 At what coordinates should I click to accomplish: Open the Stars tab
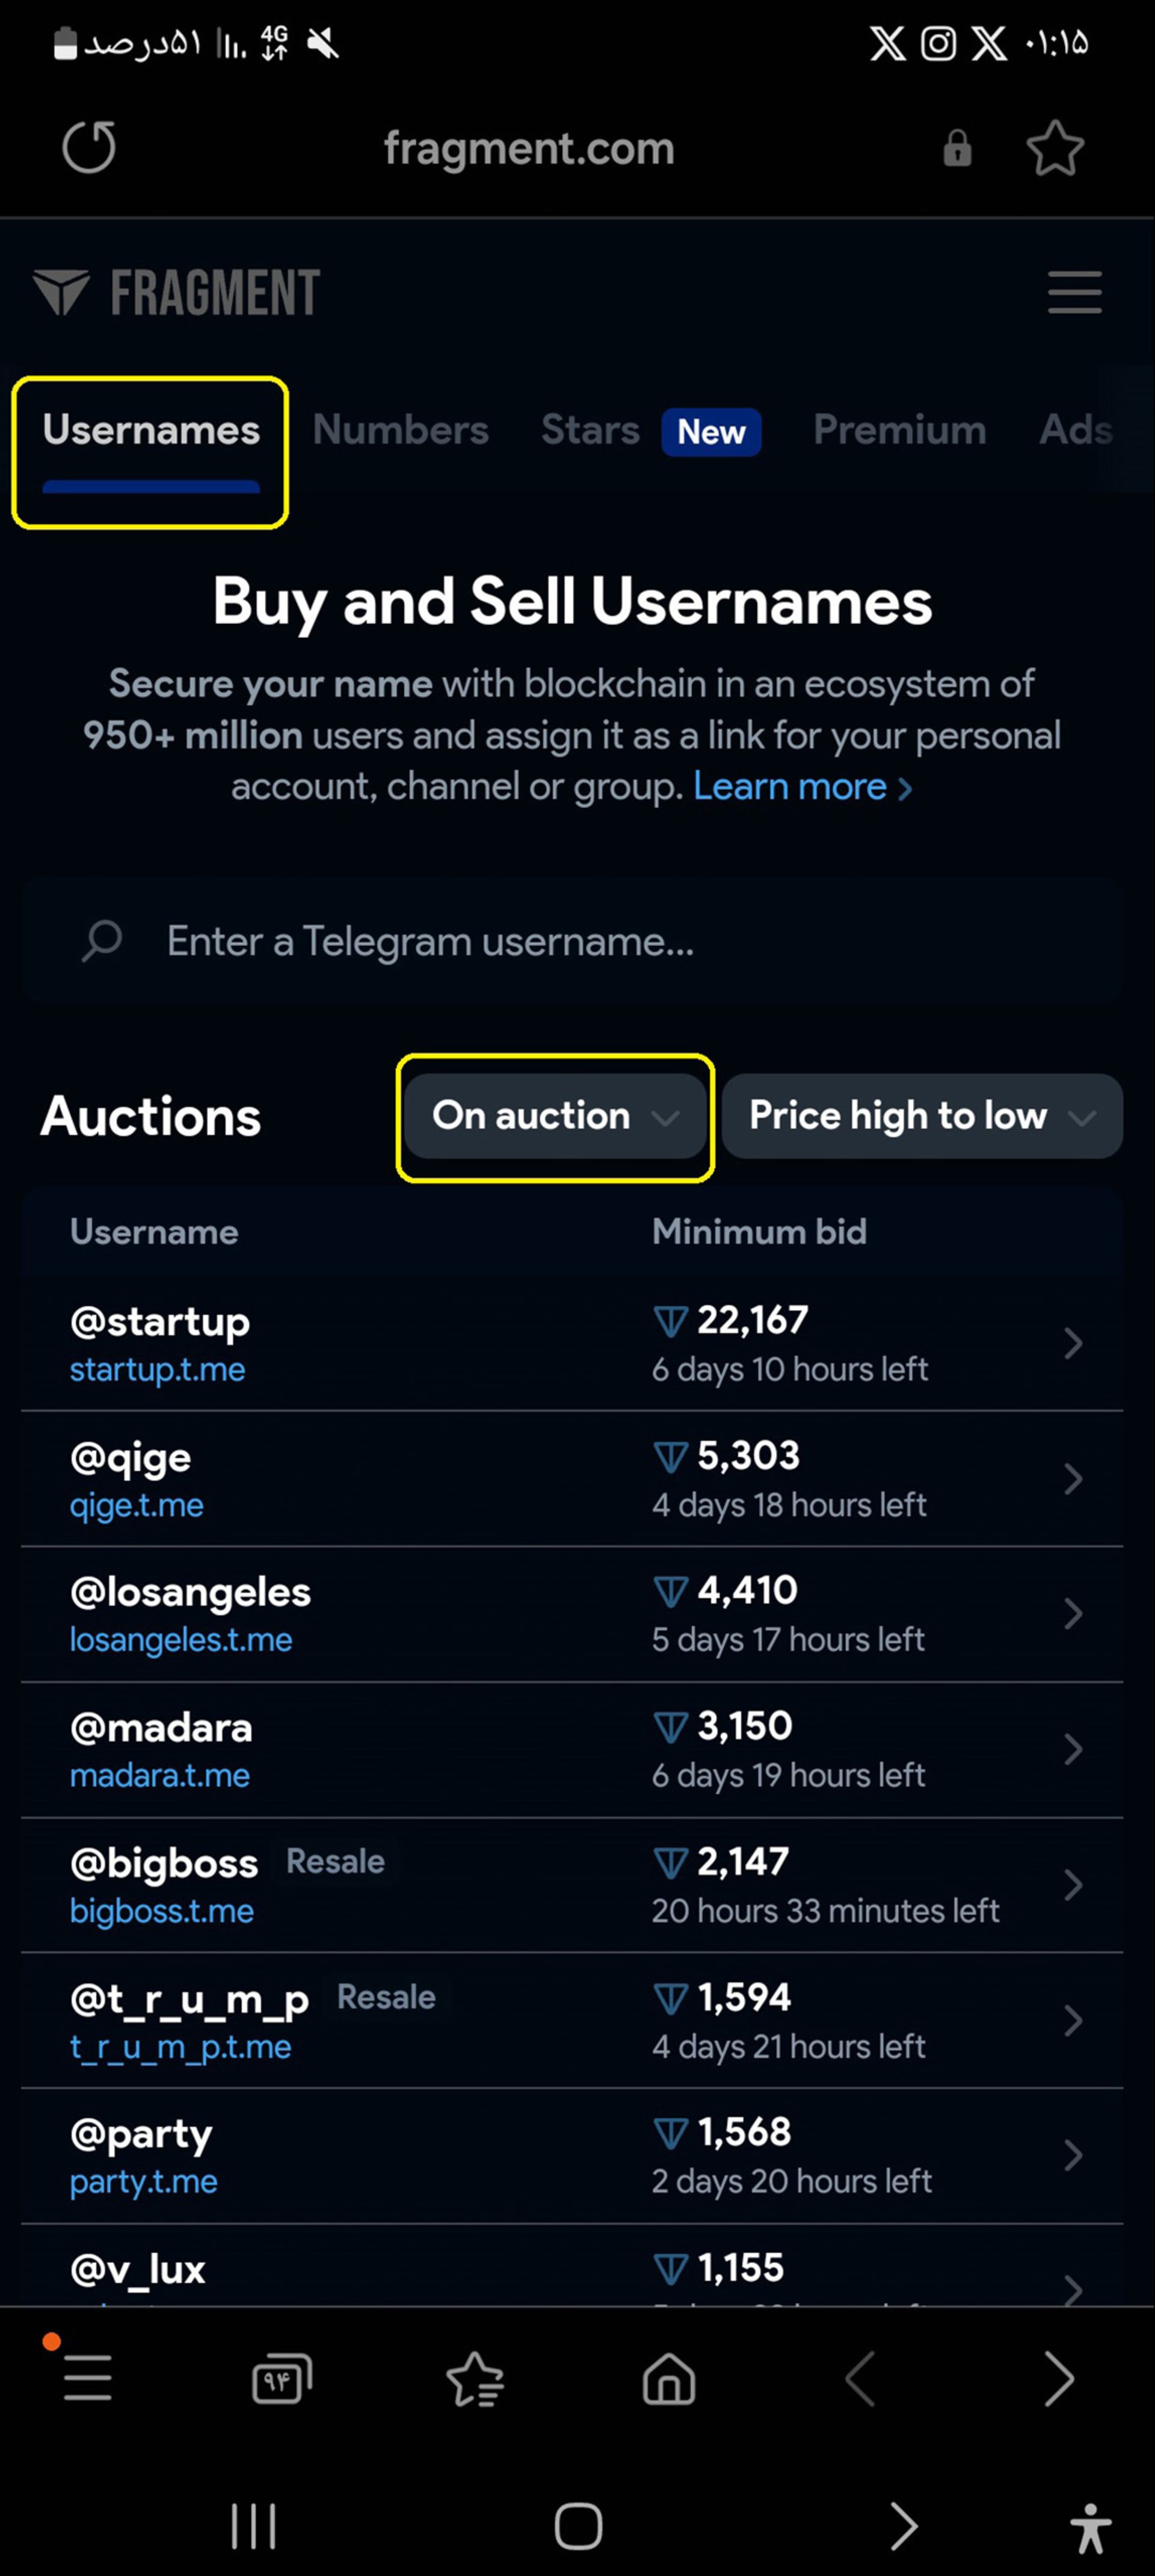590,430
